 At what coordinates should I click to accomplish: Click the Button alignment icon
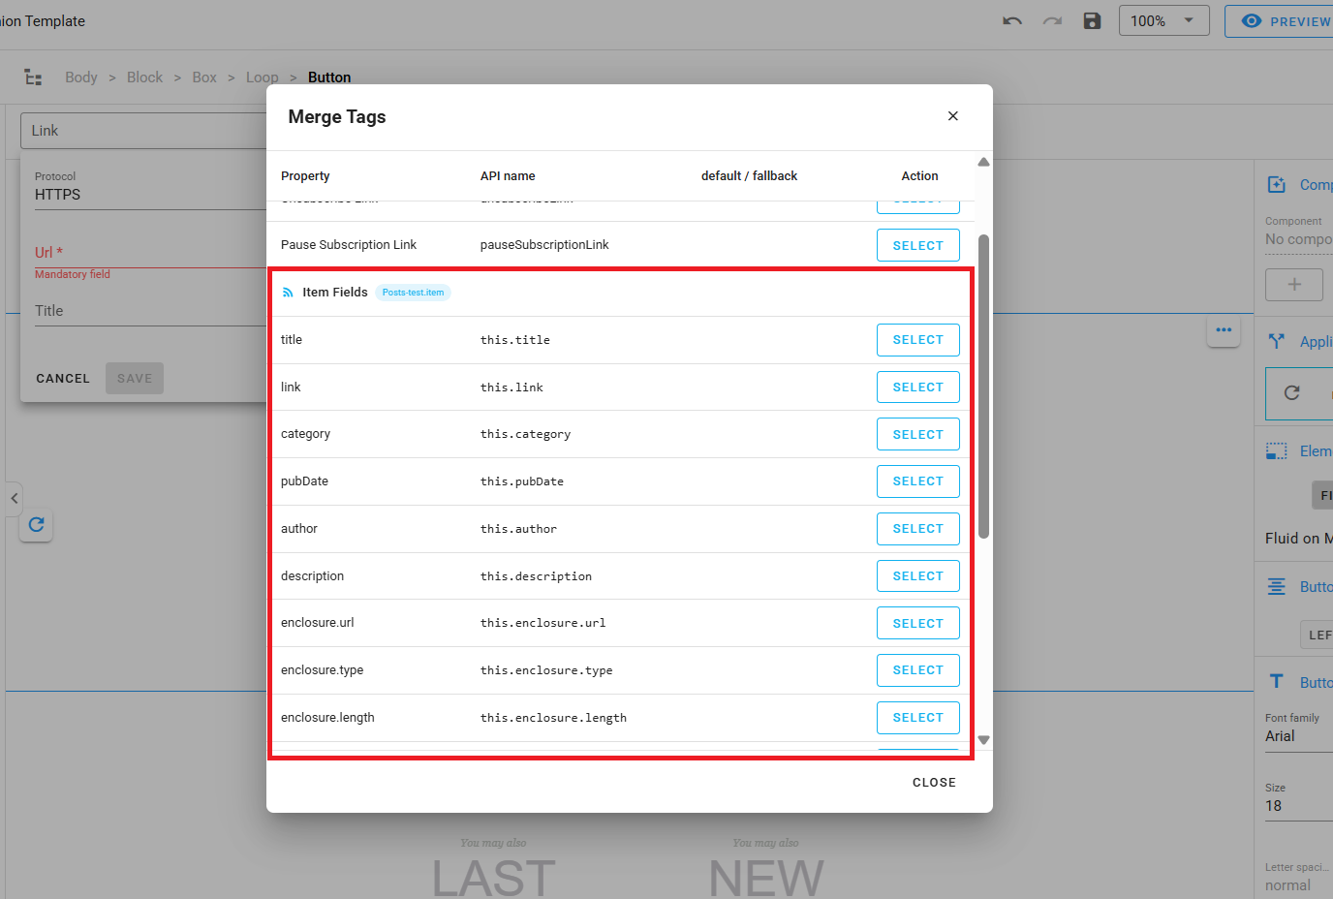tap(1277, 587)
